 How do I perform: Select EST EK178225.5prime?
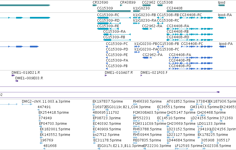pyautogui.click(x=199, y=138)
